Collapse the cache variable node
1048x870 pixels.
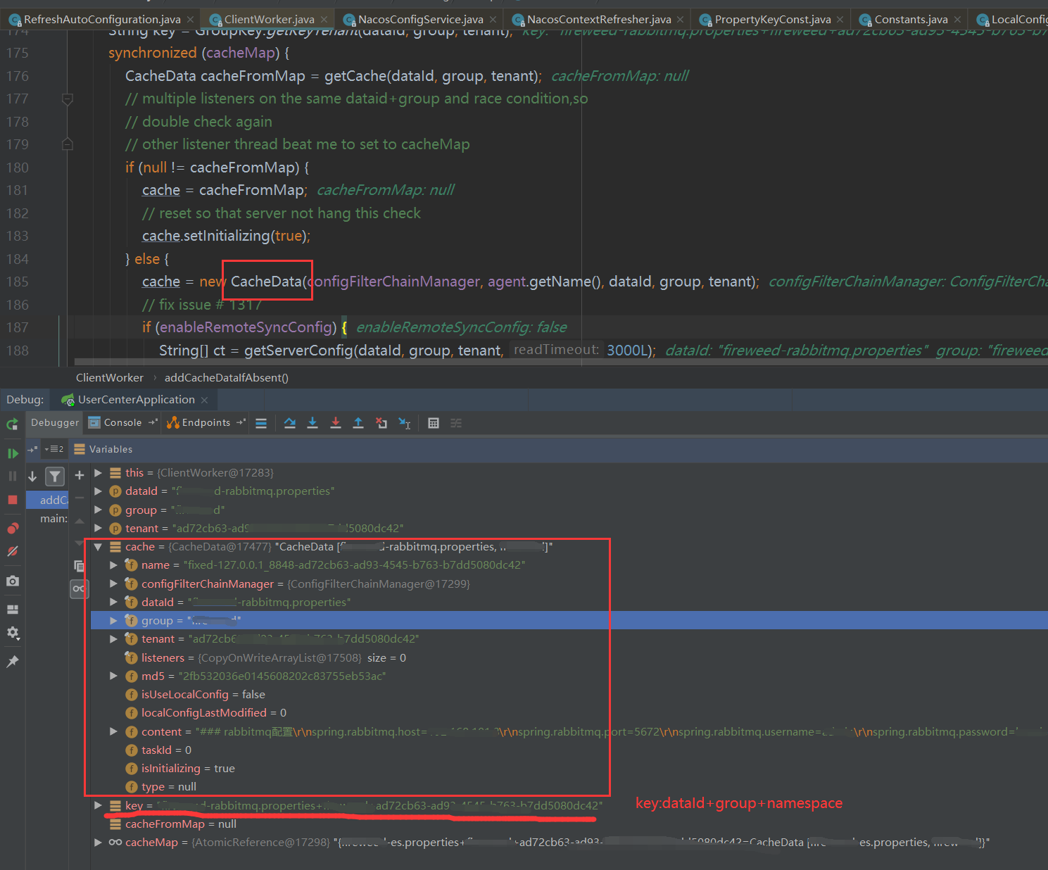pyautogui.click(x=98, y=547)
